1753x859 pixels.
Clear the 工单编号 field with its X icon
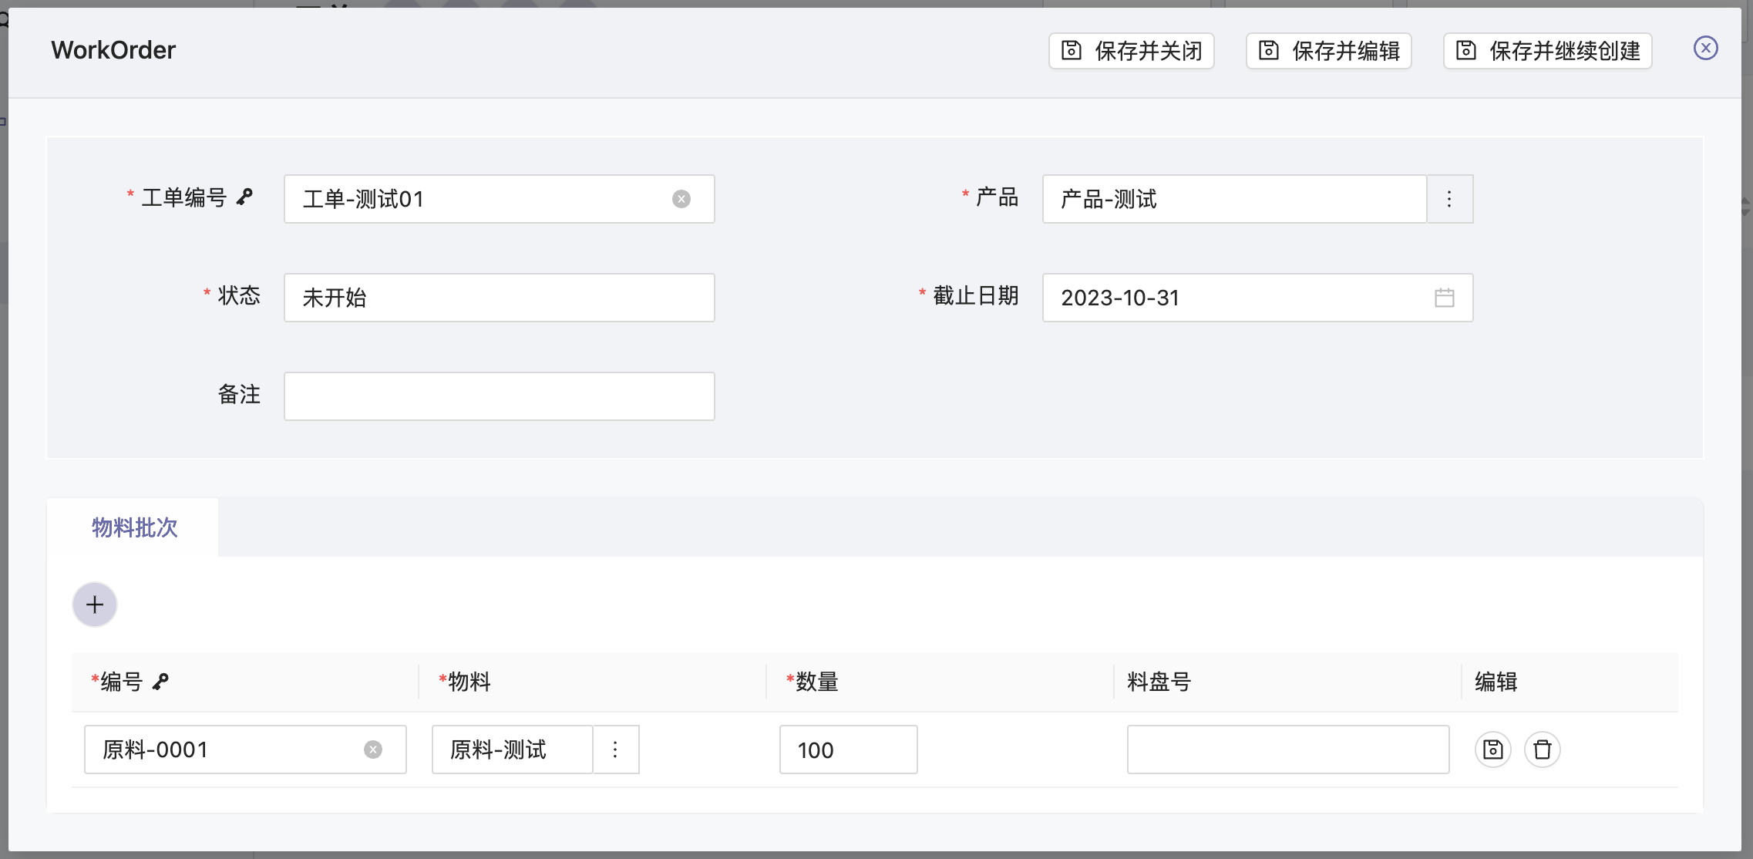coord(681,199)
